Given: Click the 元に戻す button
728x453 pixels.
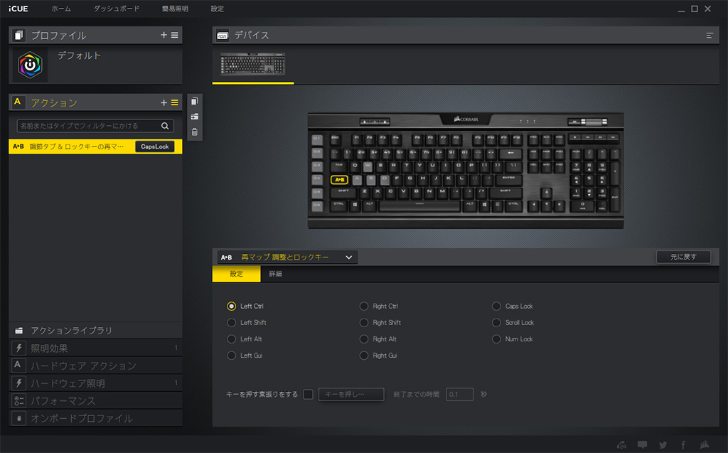Looking at the screenshot, I should coord(683,257).
